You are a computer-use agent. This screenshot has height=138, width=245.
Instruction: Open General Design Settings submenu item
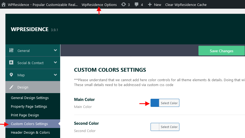click(x=30, y=98)
